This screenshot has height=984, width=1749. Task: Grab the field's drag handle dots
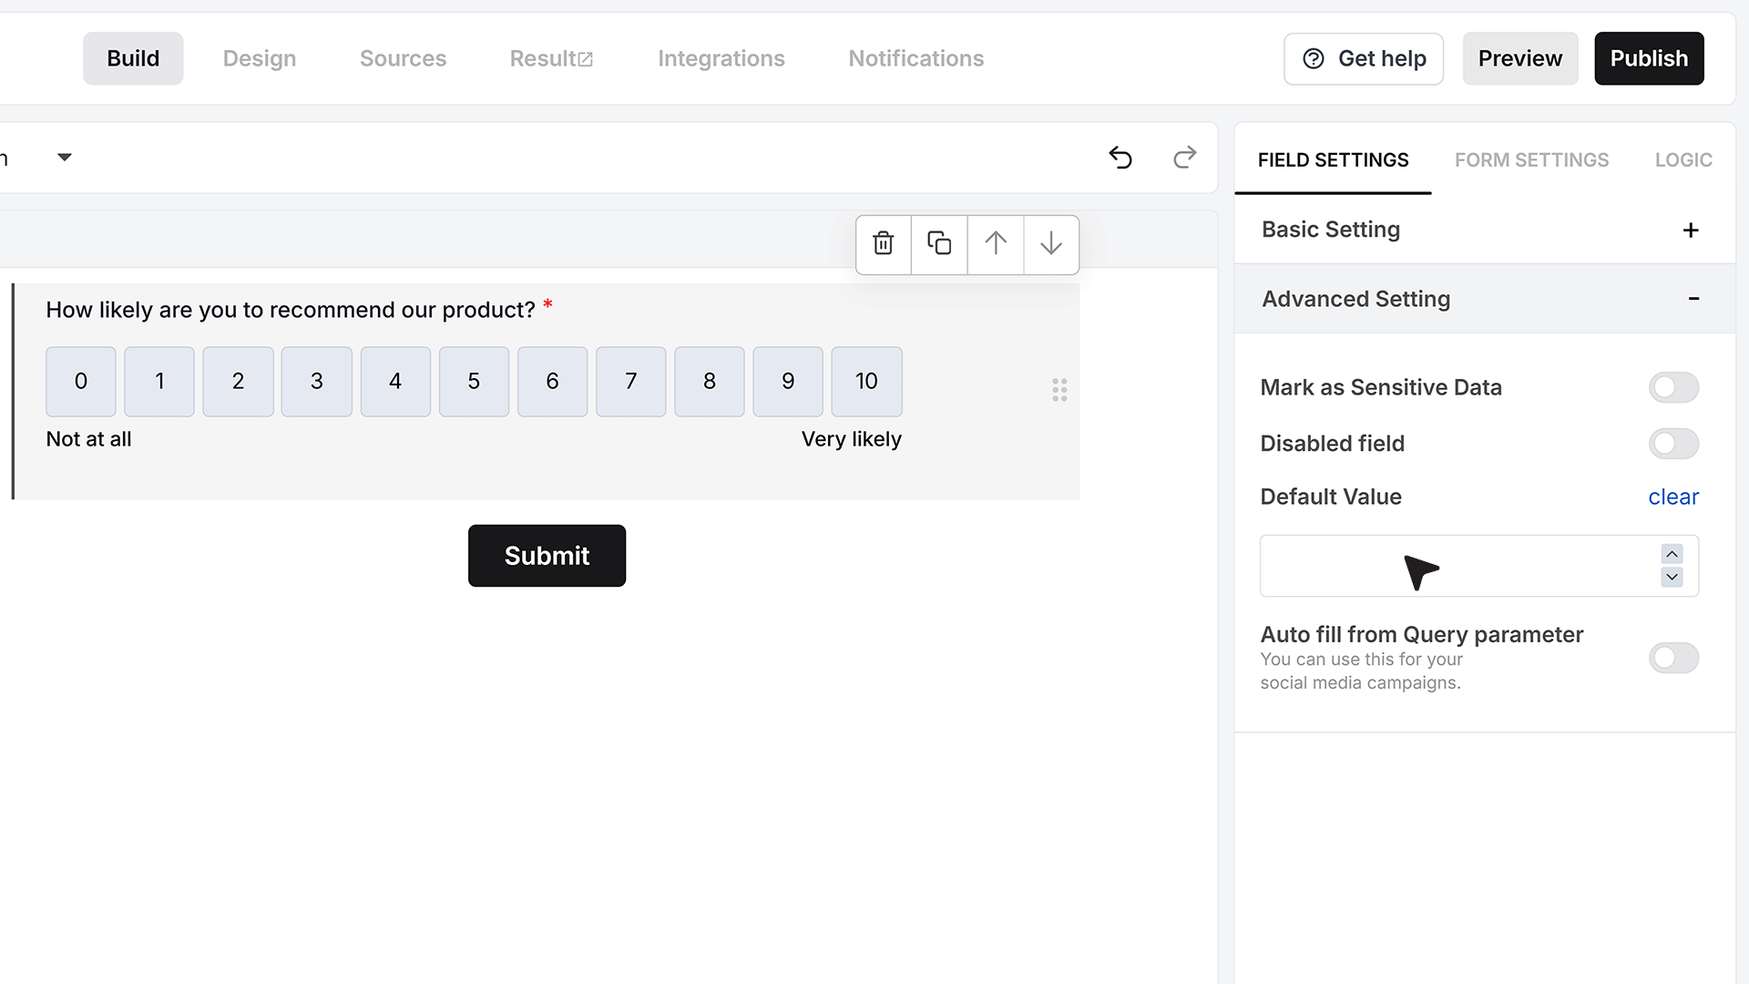click(1059, 390)
